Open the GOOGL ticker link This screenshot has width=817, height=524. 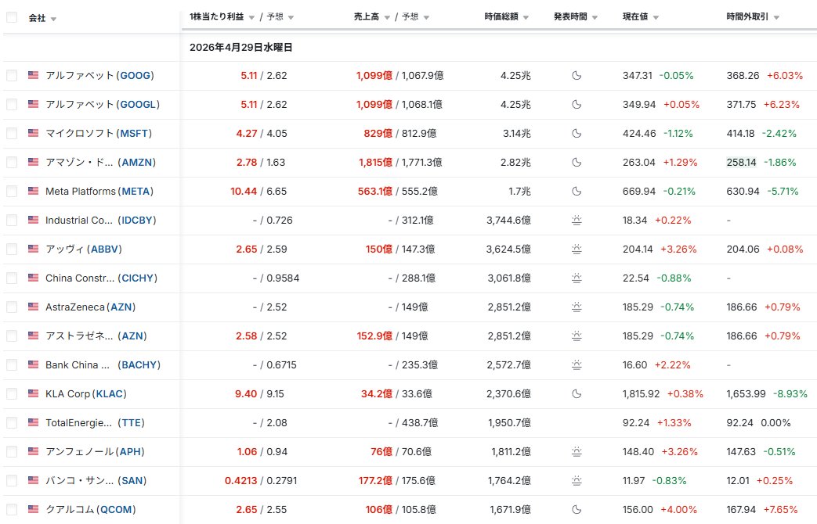coord(138,105)
